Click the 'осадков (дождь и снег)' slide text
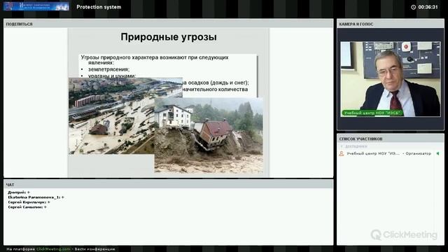This screenshot has width=448, height=252. tap(218, 83)
